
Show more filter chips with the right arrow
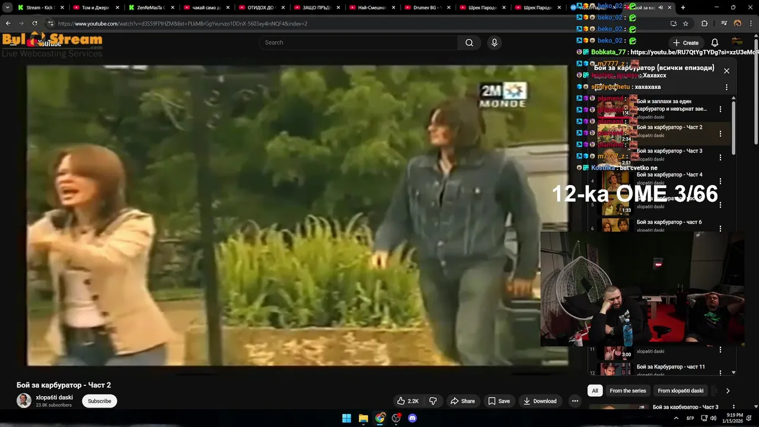pyautogui.click(x=728, y=391)
